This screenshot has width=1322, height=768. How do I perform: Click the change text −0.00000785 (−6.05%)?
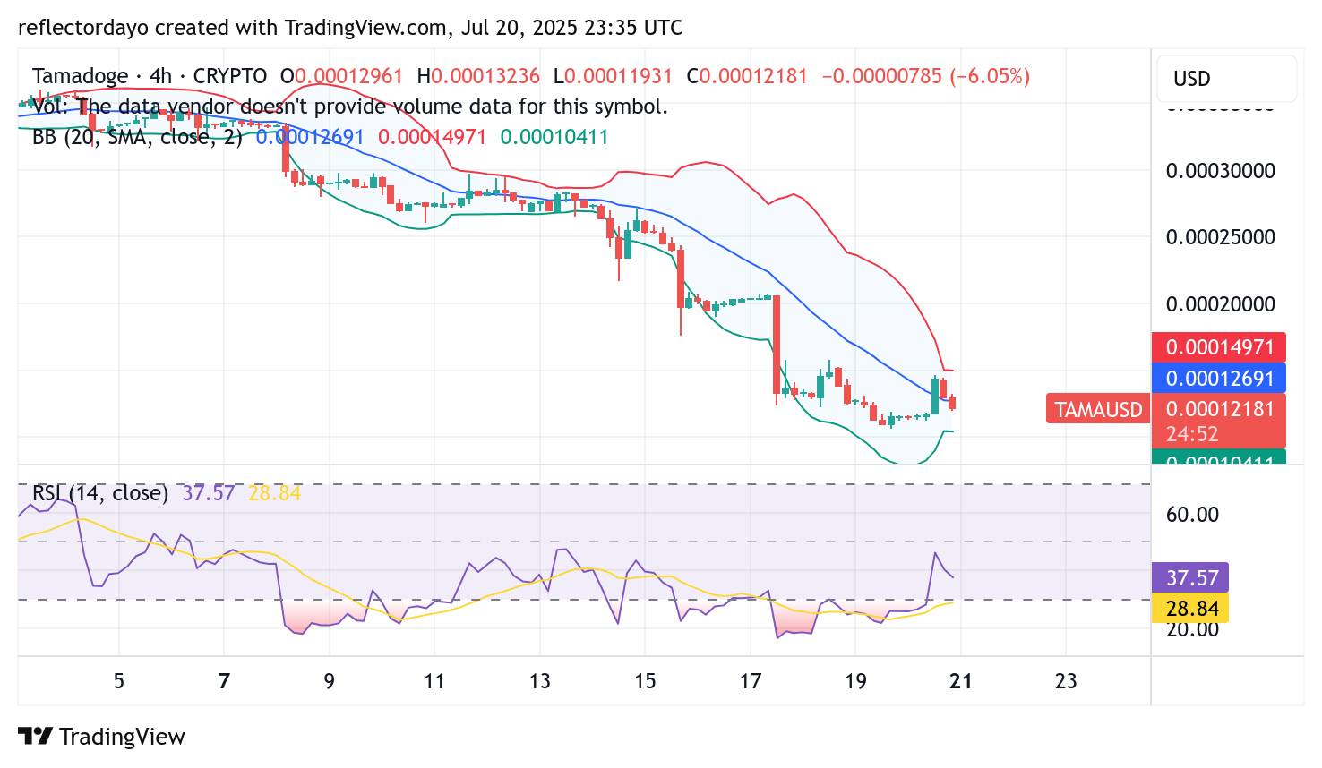925,76
